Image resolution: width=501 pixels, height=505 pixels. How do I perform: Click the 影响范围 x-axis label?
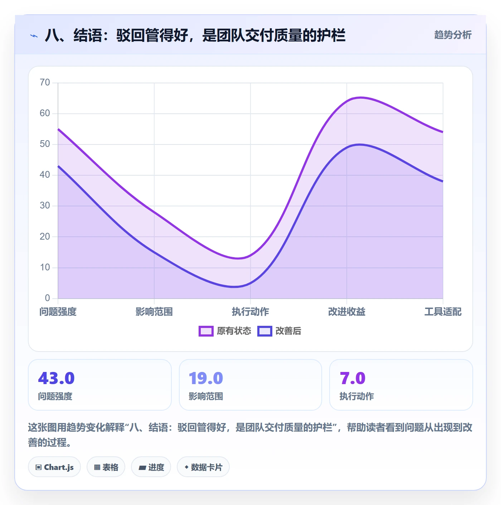(154, 312)
